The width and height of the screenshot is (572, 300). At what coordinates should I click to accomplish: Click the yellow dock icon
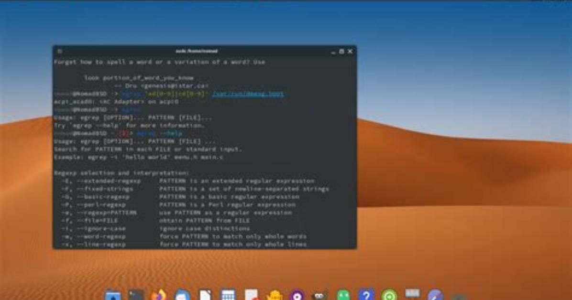(275, 295)
